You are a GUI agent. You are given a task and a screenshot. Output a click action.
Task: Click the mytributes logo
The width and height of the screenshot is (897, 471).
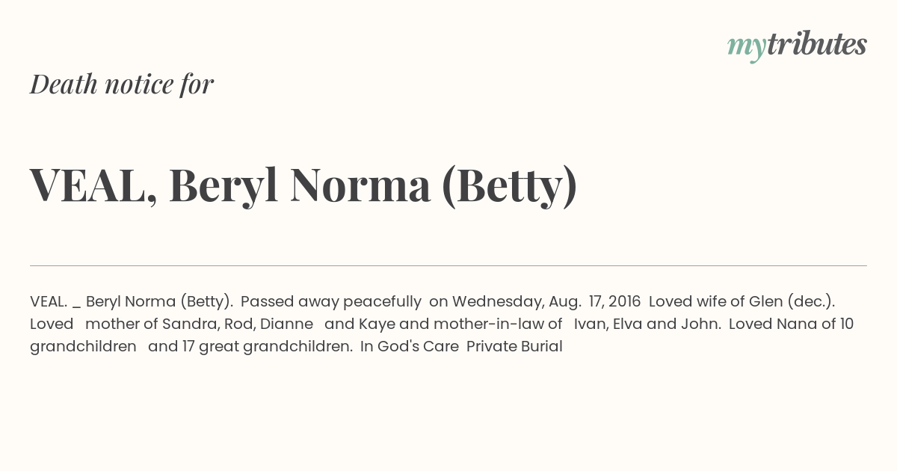(797, 46)
